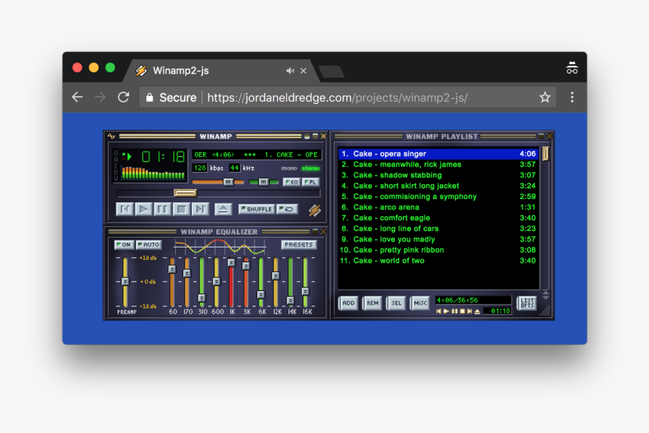Toggle the repeat button next to Shuffle
649x433 pixels.
click(287, 209)
